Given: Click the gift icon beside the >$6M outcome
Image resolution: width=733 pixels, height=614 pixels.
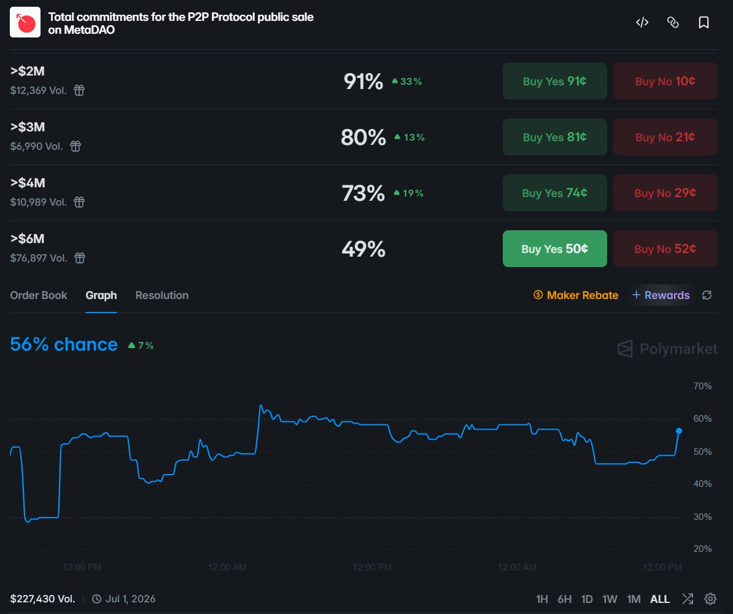Looking at the screenshot, I should coord(79,258).
